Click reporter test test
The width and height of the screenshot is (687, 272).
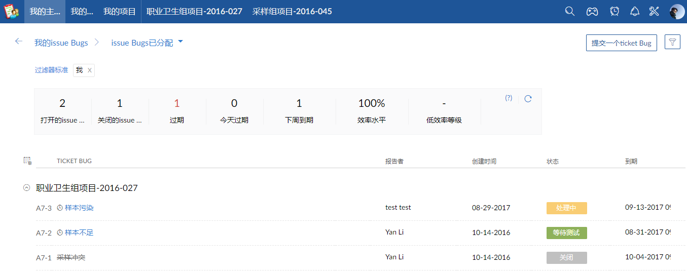coord(398,207)
